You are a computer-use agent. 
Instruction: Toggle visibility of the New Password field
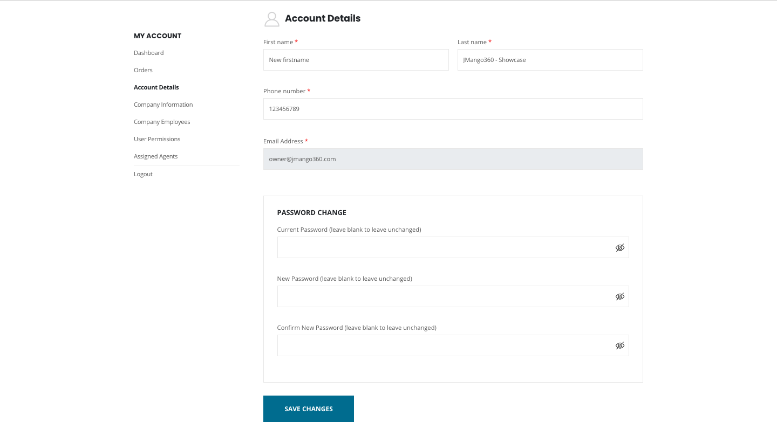pyautogui.click(x=619, y=297)
